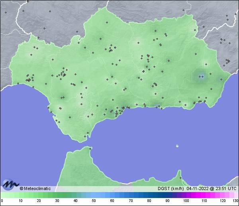This screenshot has height=206, width=239.
Task: Select the Melilla station marker on the cape
Action: [180, 178]
